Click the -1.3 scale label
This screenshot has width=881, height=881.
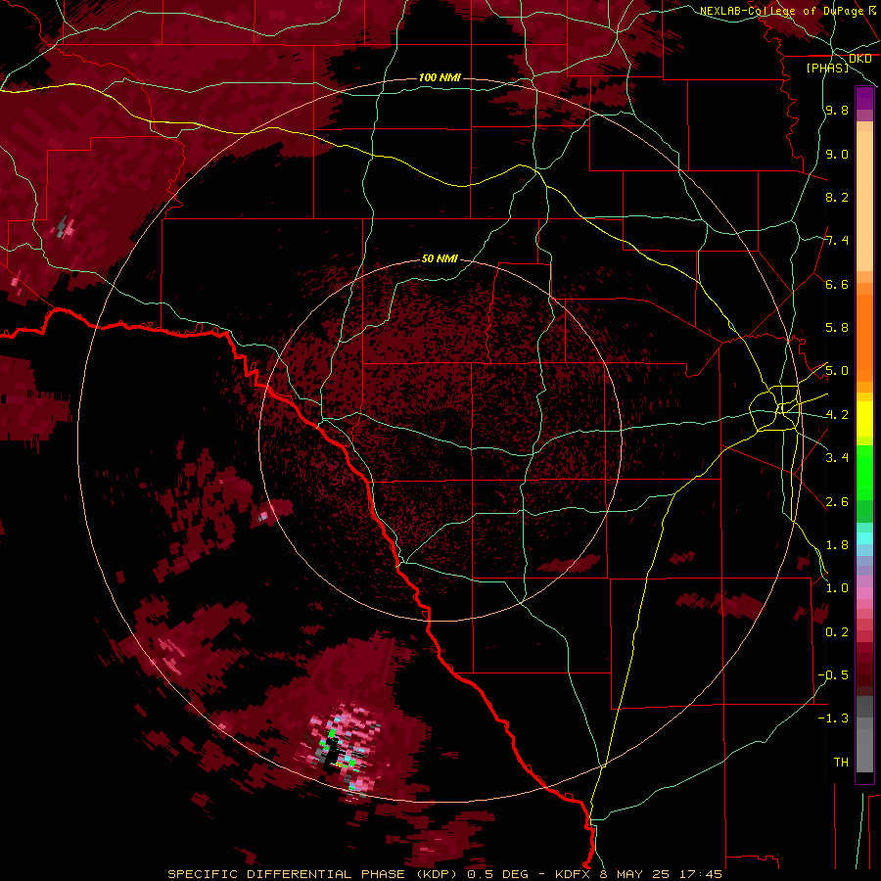tap(833, 719)
